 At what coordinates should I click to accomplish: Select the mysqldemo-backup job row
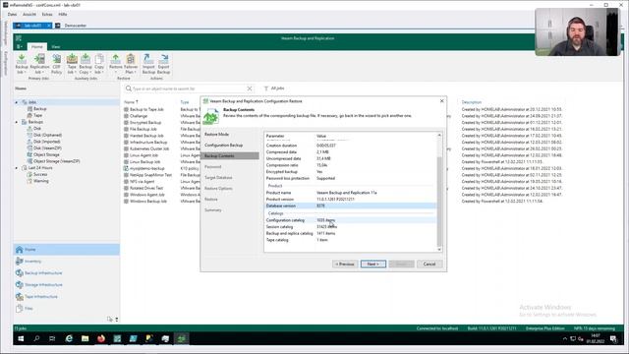[x=146, y=168]
